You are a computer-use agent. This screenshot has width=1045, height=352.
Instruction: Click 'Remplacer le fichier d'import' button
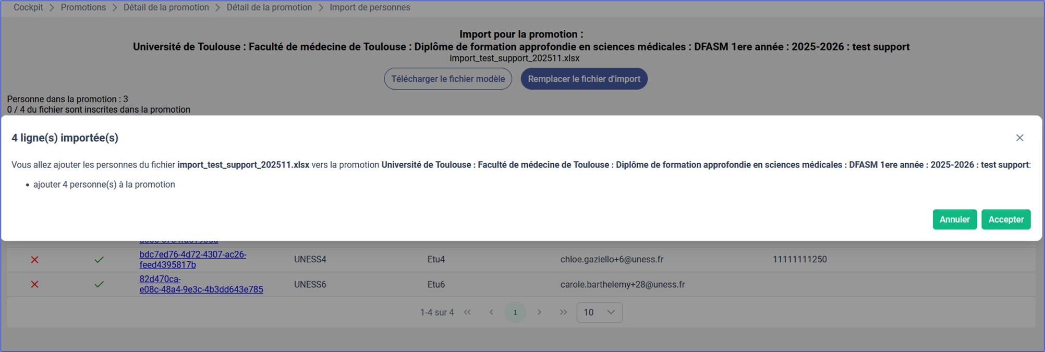584,79
